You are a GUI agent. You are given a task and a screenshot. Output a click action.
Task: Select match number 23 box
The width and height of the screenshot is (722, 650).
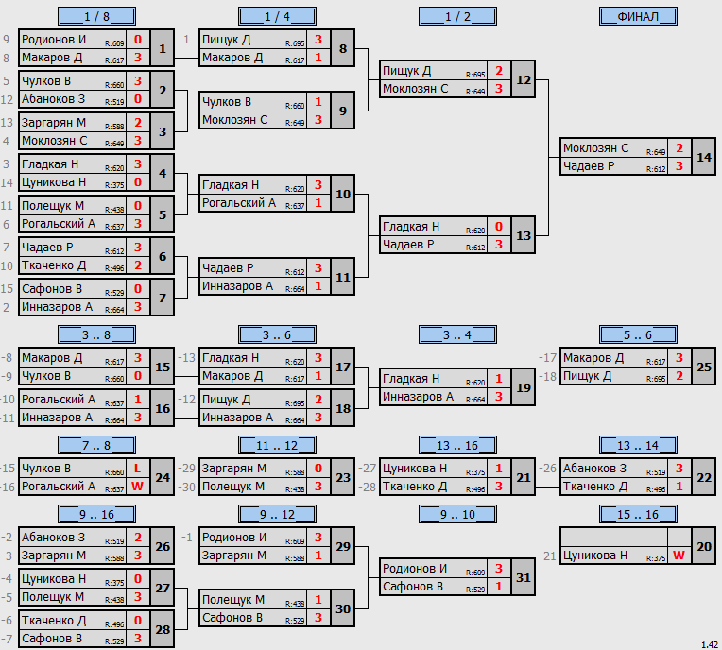coord(343,477)
